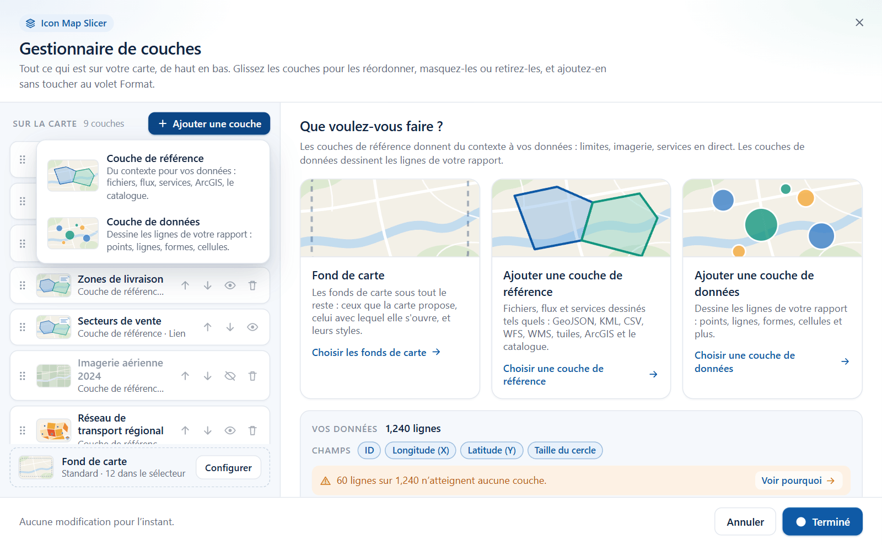Open the Choisir les fonds de carte link
The height and width of the screenshot is (545, 882).
(376, 352)
